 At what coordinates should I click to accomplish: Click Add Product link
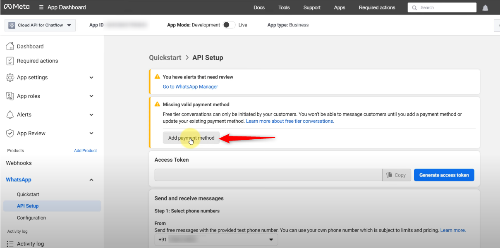point(85,150)
